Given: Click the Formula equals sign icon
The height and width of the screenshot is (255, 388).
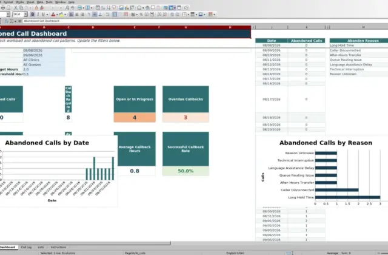Looking at the screenshot, I should tap(20, 21).
